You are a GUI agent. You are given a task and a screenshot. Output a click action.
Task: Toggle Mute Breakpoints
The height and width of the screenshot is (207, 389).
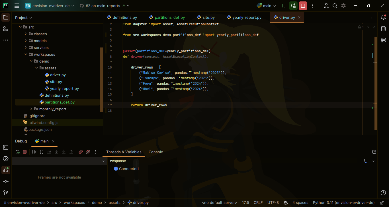[x=88, y=152]
